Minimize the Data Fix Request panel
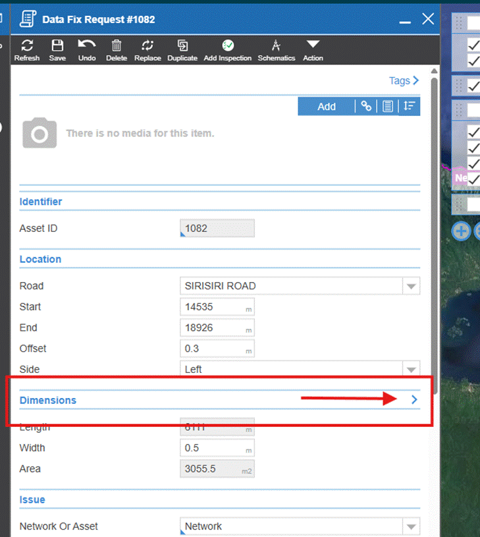The width and height of the screenshot is (480, 537). click(405, 22)
